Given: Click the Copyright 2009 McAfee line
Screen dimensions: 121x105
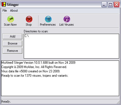Looking at the screenshot, I should [34, 67].
